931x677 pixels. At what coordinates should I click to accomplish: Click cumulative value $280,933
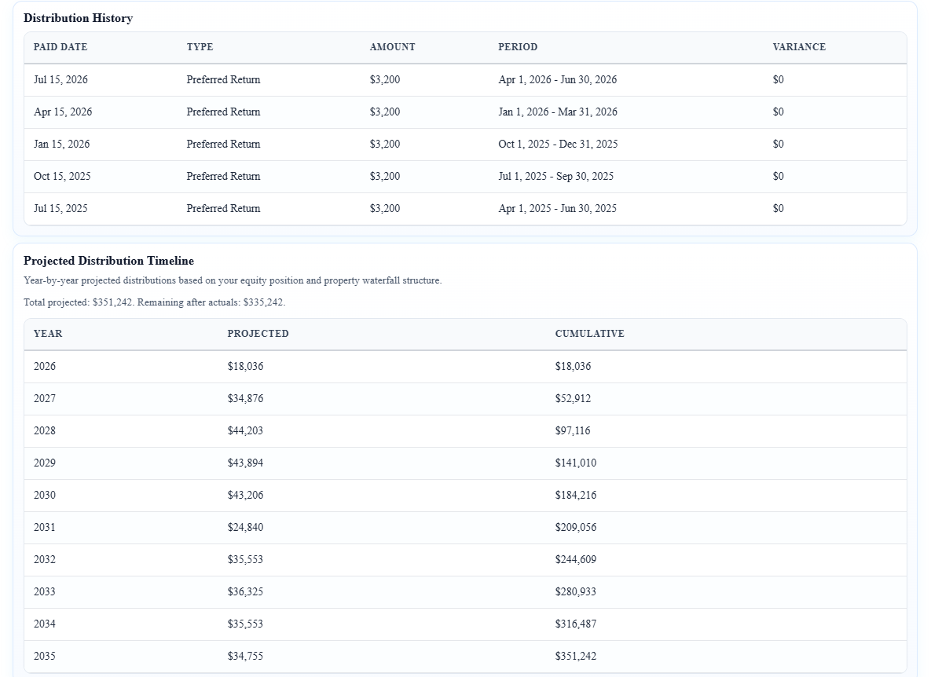point(576,591)
